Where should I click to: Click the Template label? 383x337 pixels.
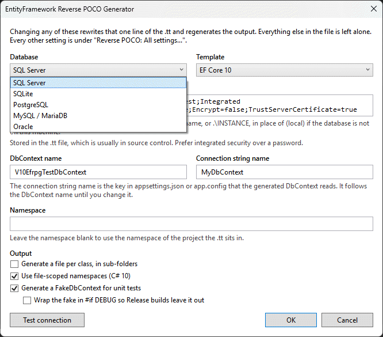click(210, 57)
